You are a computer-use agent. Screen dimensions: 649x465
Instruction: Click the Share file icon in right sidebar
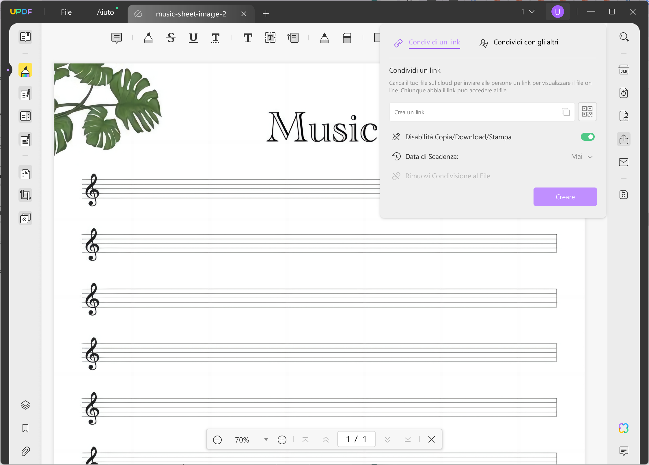tap(624, 139)
